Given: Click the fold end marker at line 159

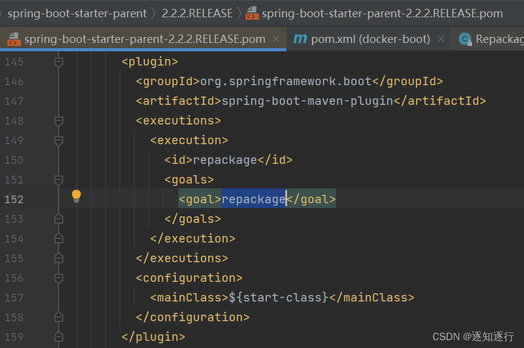Looking at the screenshot, I should tap(58, 337).
